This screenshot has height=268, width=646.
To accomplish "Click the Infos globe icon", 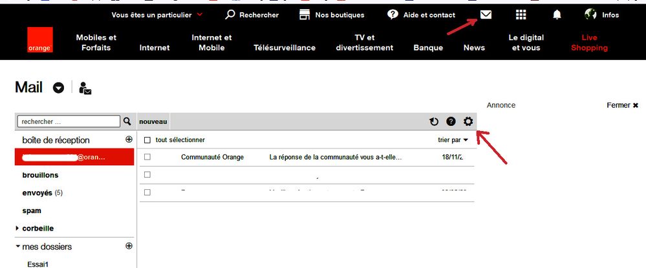I will (x=590, y=14).
